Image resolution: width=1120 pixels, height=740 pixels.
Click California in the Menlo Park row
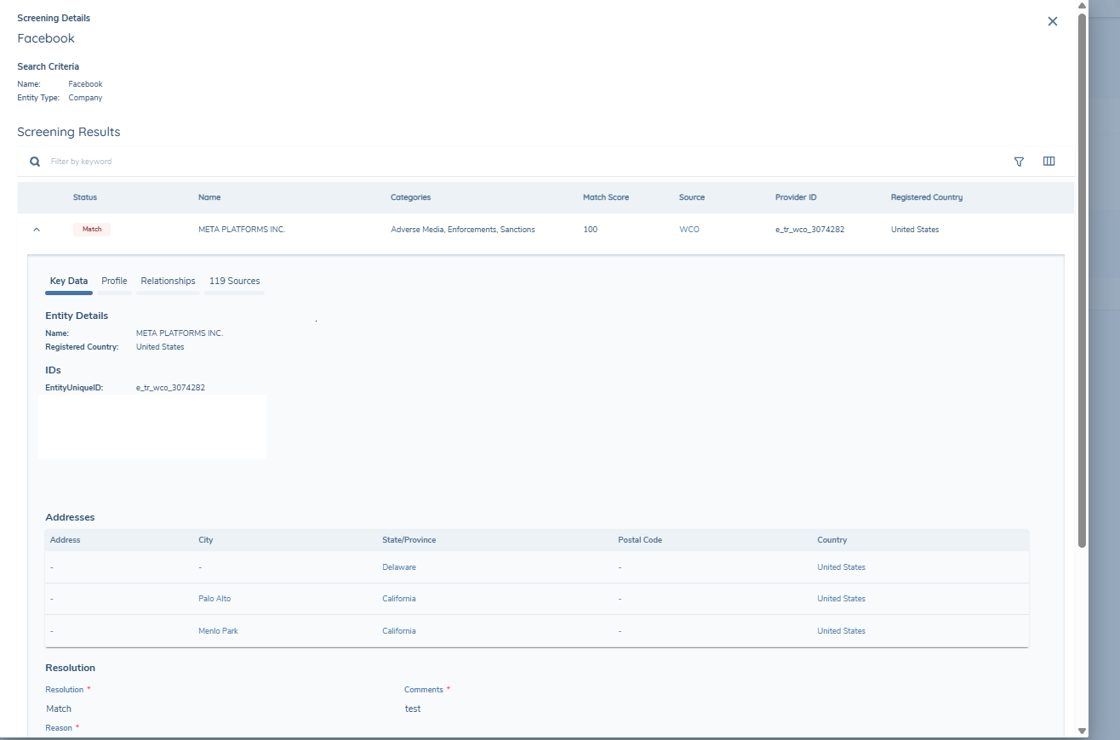click(399, 631)
